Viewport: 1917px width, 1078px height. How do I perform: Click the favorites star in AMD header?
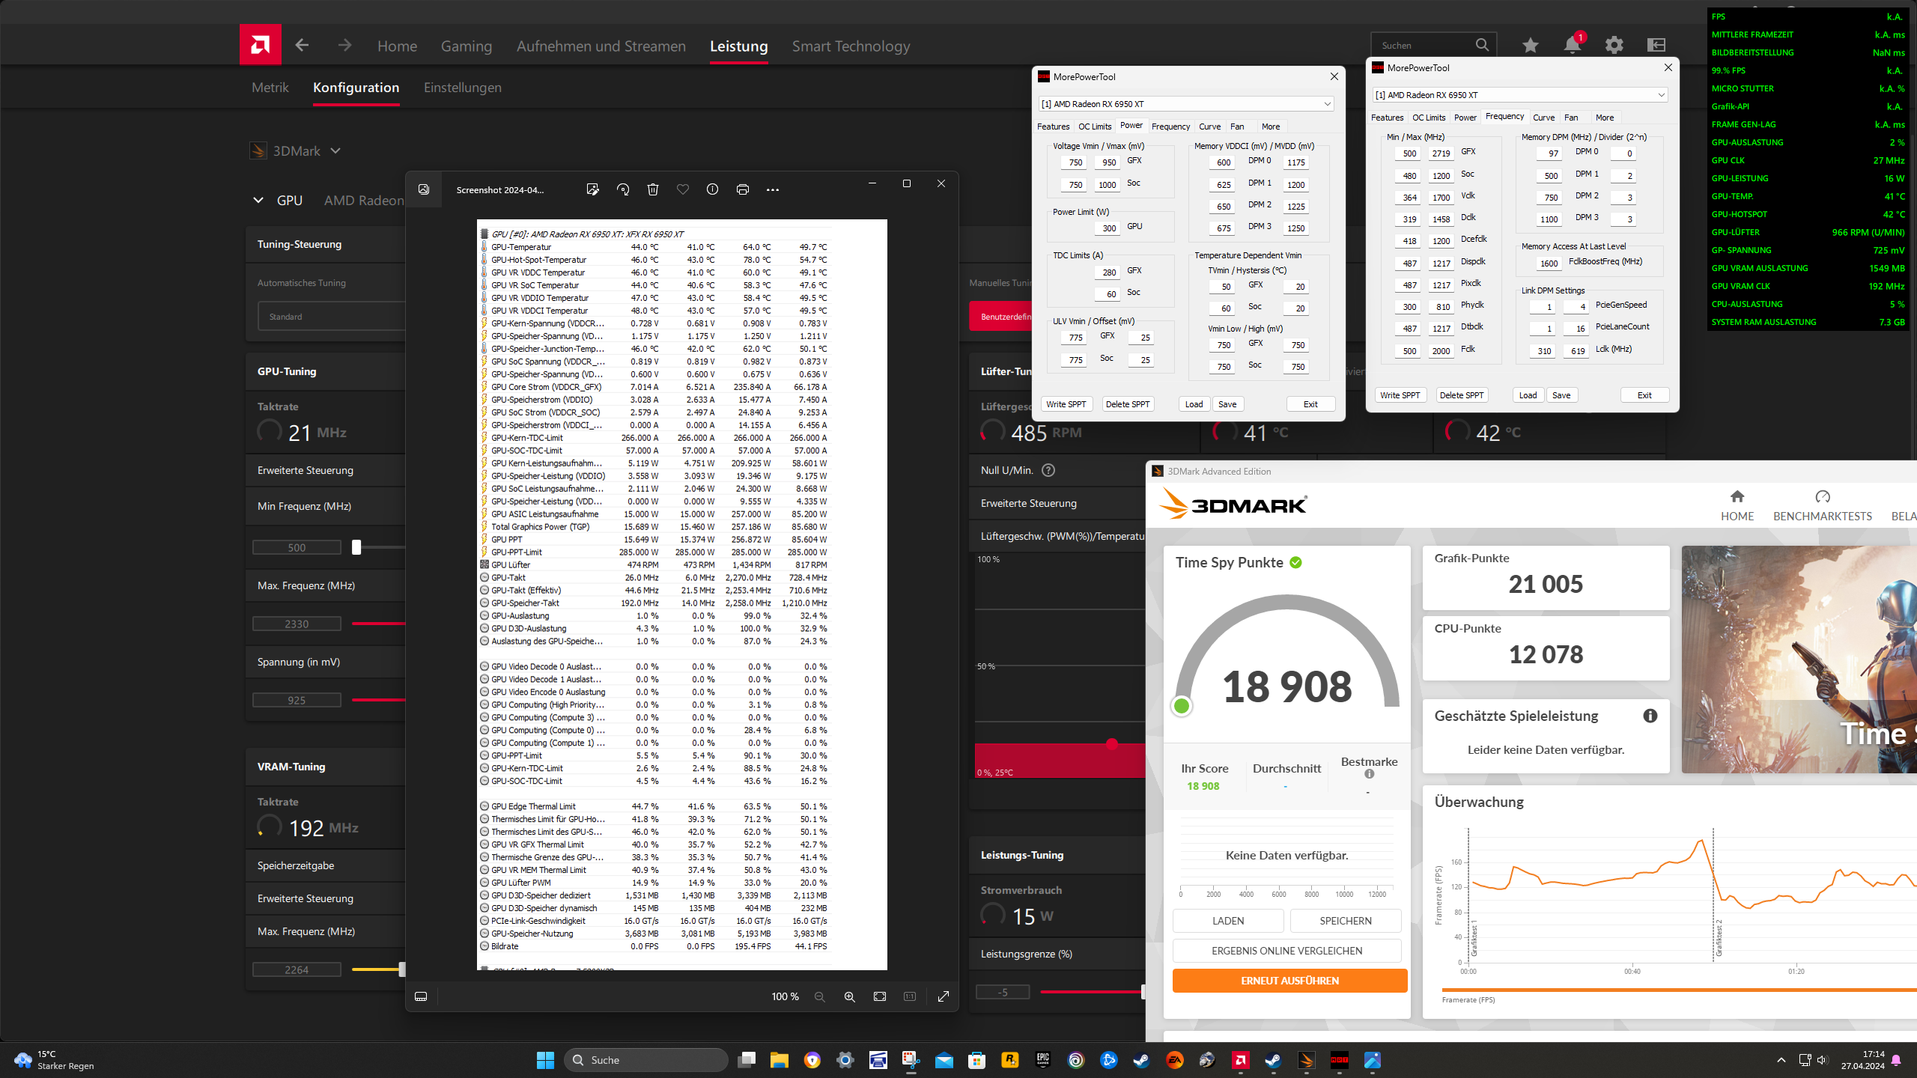pyautogui.click(x=1530, y=45)
